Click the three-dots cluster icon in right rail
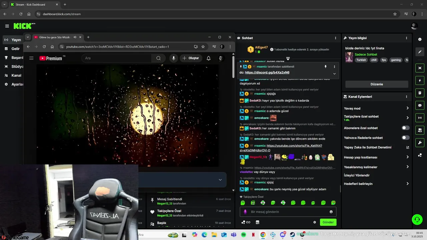 pyautogui.click(x=420, y=155)
